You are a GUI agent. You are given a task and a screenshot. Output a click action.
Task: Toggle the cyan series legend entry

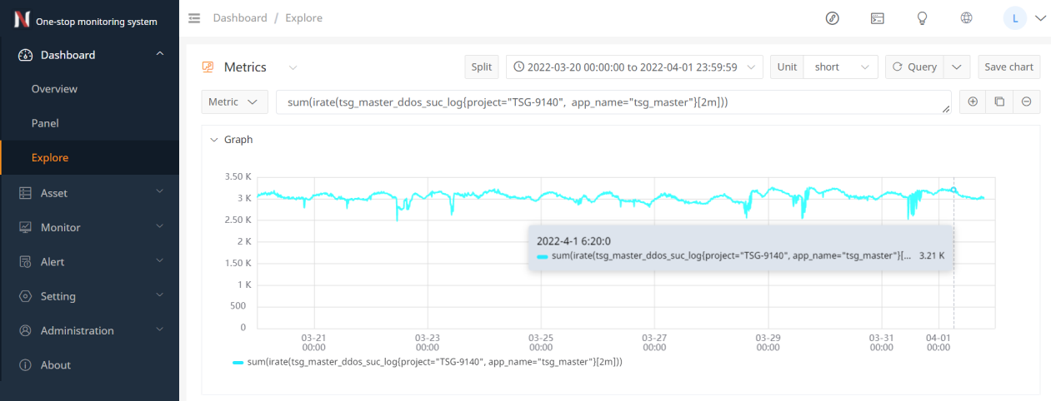pos(428,362)
